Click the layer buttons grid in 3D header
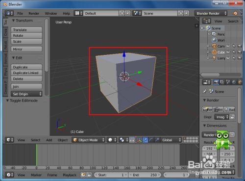Image resolution: width=245 pixels, height=181 pixels. coord(191,140)
